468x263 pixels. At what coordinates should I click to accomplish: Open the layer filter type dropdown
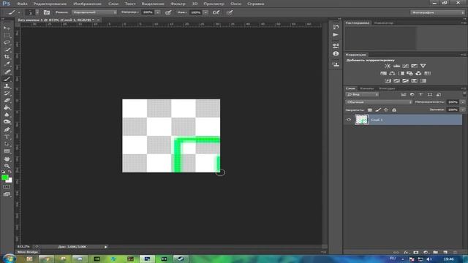coord(363,94)
